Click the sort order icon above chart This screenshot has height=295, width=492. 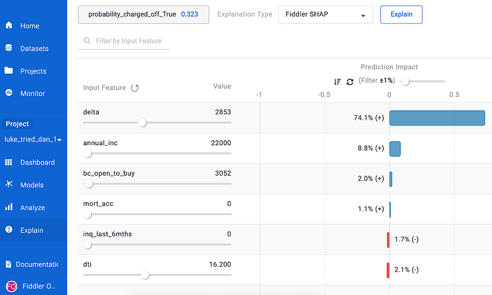337,81
